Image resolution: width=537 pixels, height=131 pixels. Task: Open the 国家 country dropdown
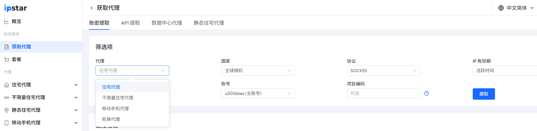258,71
